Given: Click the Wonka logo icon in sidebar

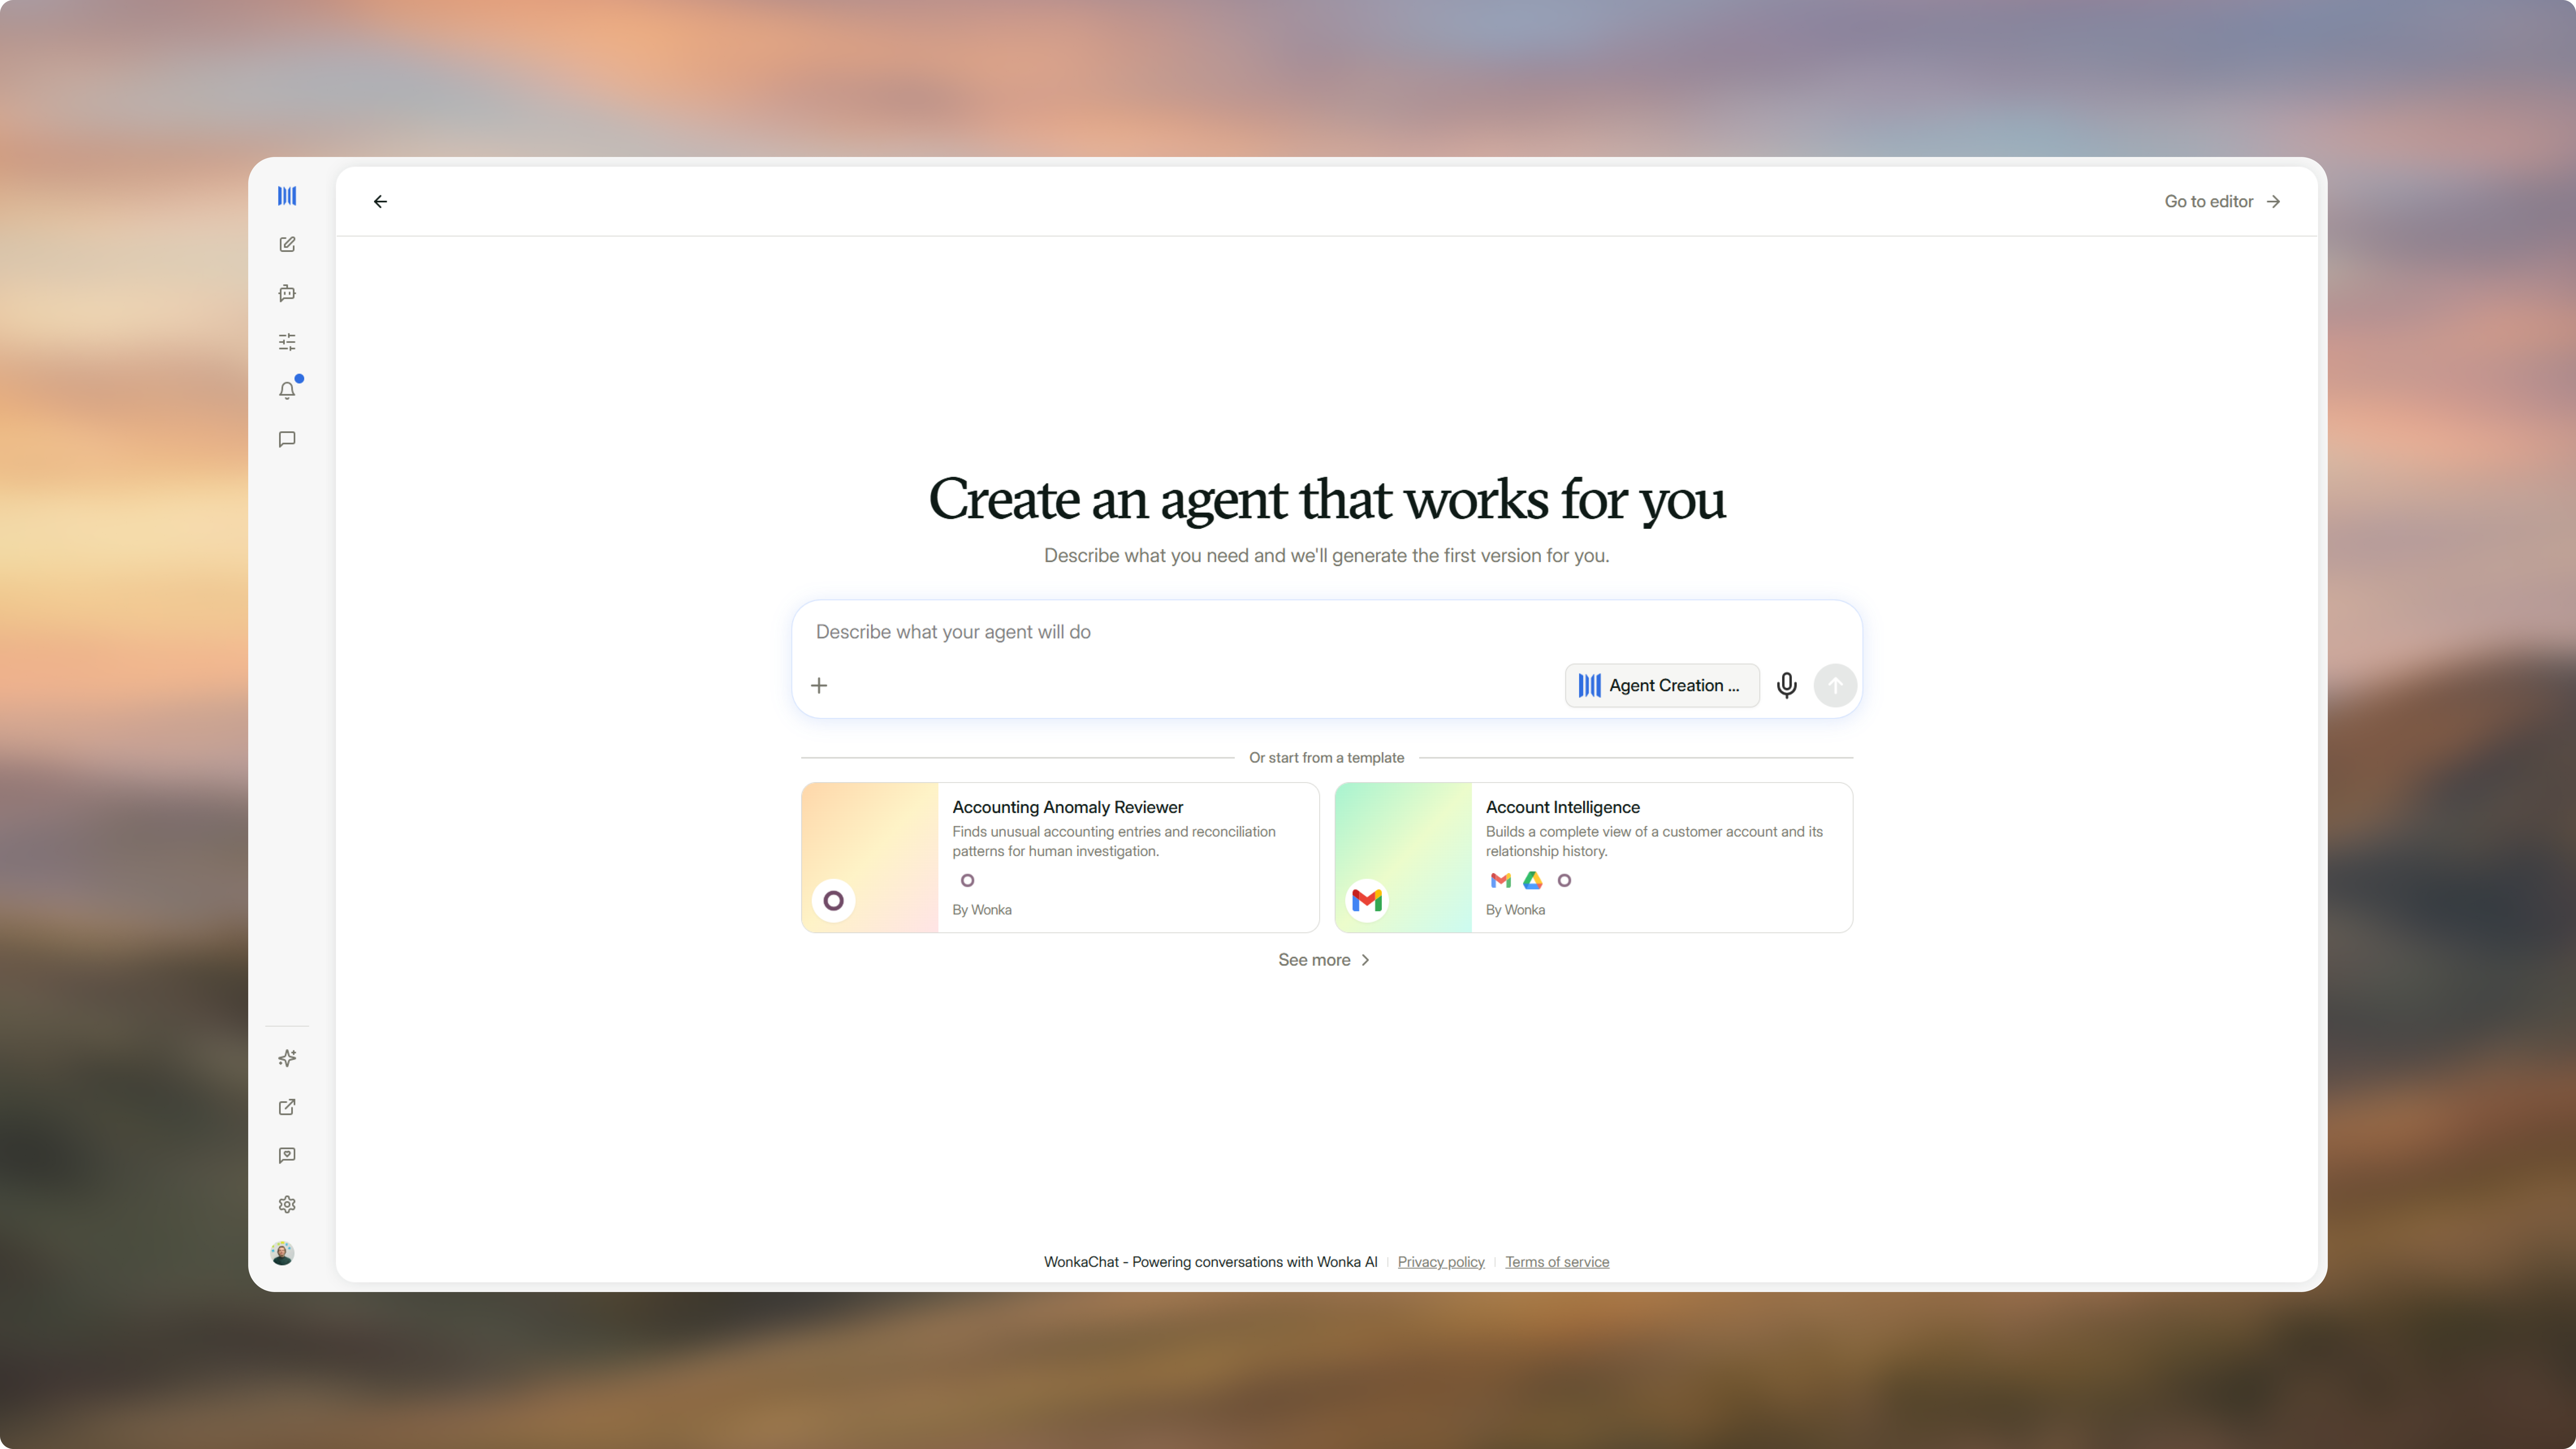Looking at the screenshot, I should tap(287, 196).
